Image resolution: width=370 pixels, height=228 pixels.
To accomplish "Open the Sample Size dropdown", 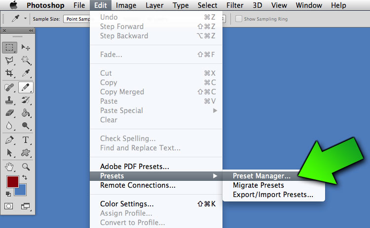I will click(77, 19).
